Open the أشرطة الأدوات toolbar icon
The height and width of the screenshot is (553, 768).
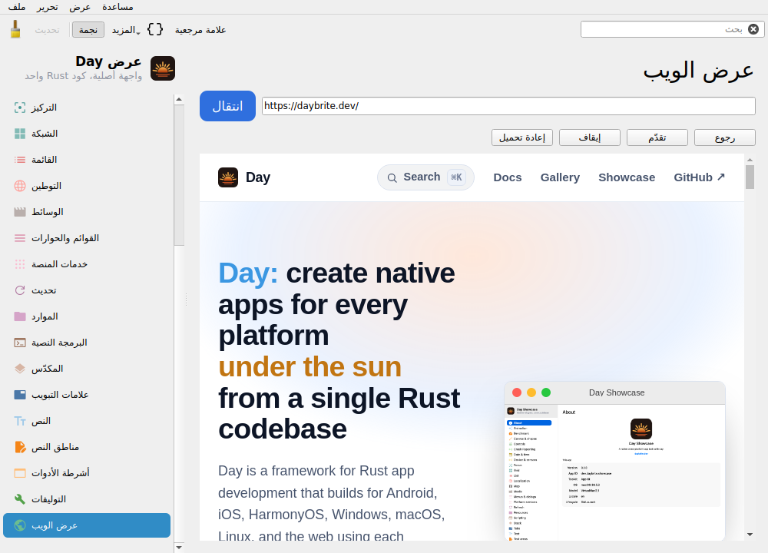pyautogui.click(x=20, y=473)
